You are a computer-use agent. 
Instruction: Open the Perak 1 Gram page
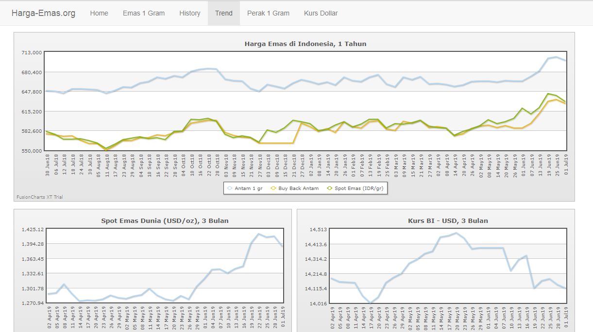268,13
